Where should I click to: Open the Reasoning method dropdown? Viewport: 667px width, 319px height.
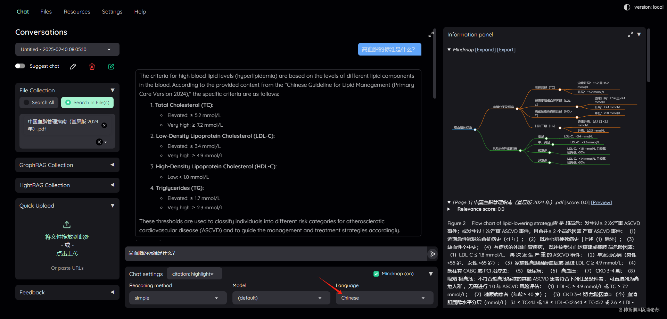(x=178, y=298)
